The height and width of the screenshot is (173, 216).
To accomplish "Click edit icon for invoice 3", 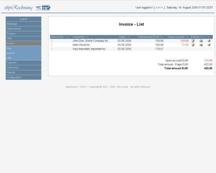I will [193, 41].
